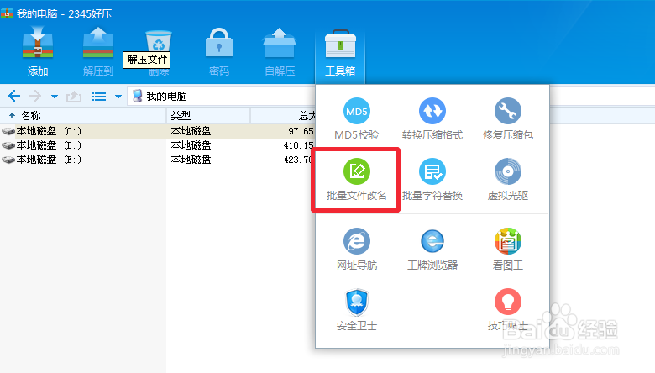Select 本地磁盘 (C:) row
The image size is (655, 373).
pos(158,131)
